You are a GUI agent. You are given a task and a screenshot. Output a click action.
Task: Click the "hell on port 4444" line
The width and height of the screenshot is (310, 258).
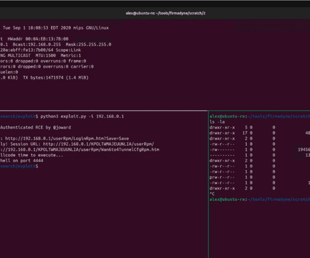22,161
